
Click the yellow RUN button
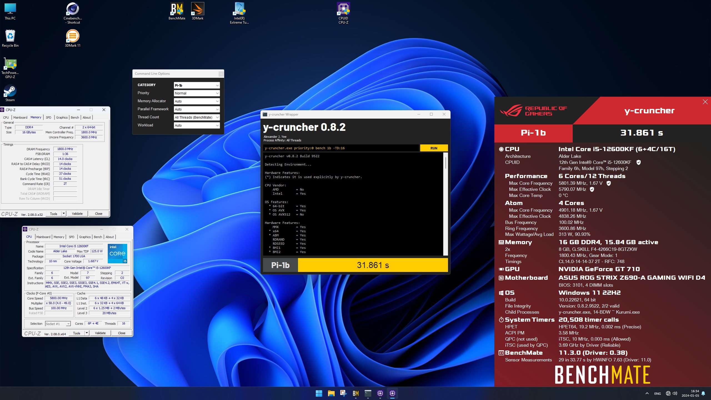434,148
